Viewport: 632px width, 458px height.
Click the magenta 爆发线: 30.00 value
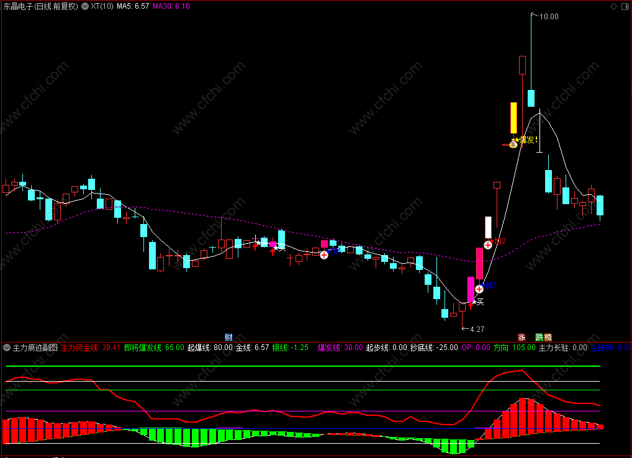340,348
